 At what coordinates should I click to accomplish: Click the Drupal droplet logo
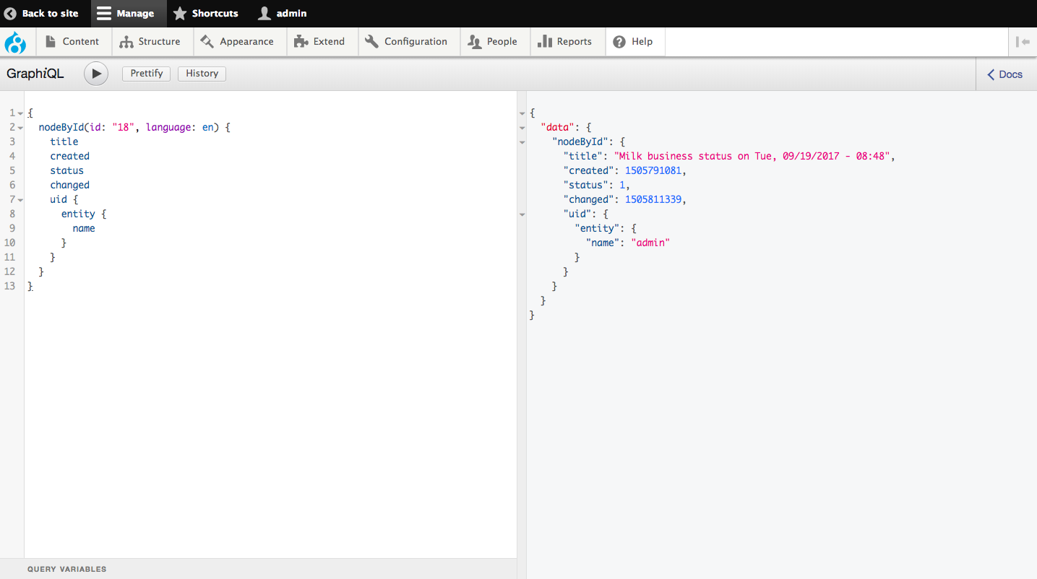click(16, 41)
